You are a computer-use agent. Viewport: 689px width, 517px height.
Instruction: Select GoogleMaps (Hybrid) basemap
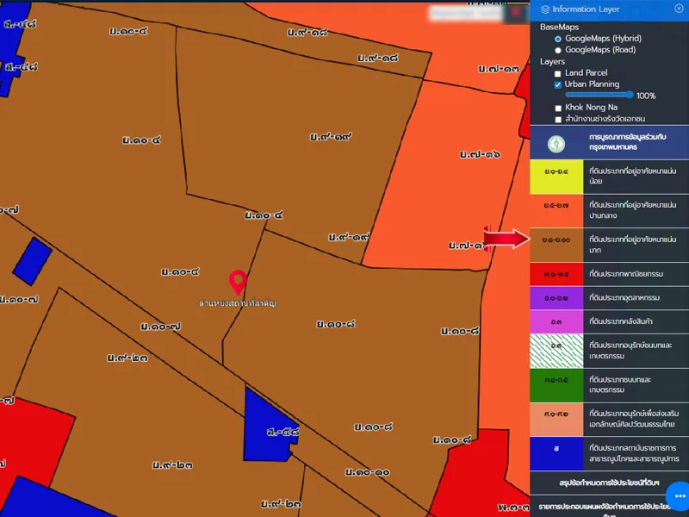(x=558, y=39)
